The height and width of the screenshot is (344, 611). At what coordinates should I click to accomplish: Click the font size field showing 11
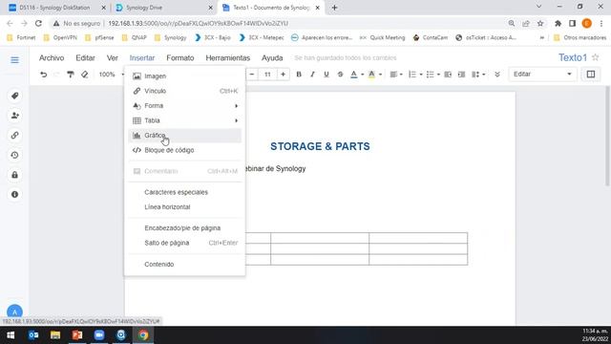coord(267,75)
